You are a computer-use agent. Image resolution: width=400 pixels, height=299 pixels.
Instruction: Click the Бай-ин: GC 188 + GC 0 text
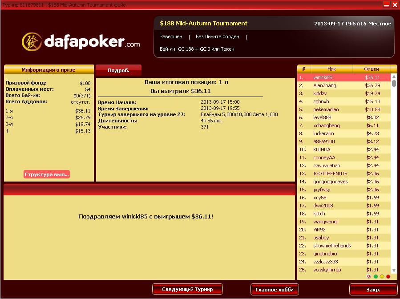click(x=197, y=49)
